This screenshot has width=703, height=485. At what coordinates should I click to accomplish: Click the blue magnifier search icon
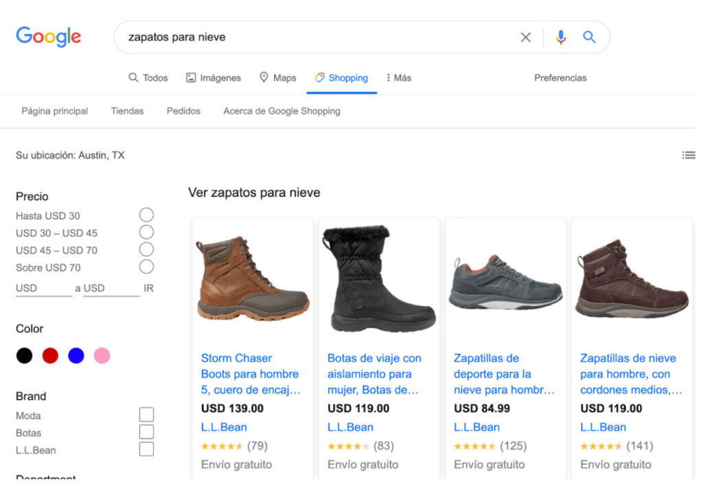pyautogui.click(x=589, y=37)
